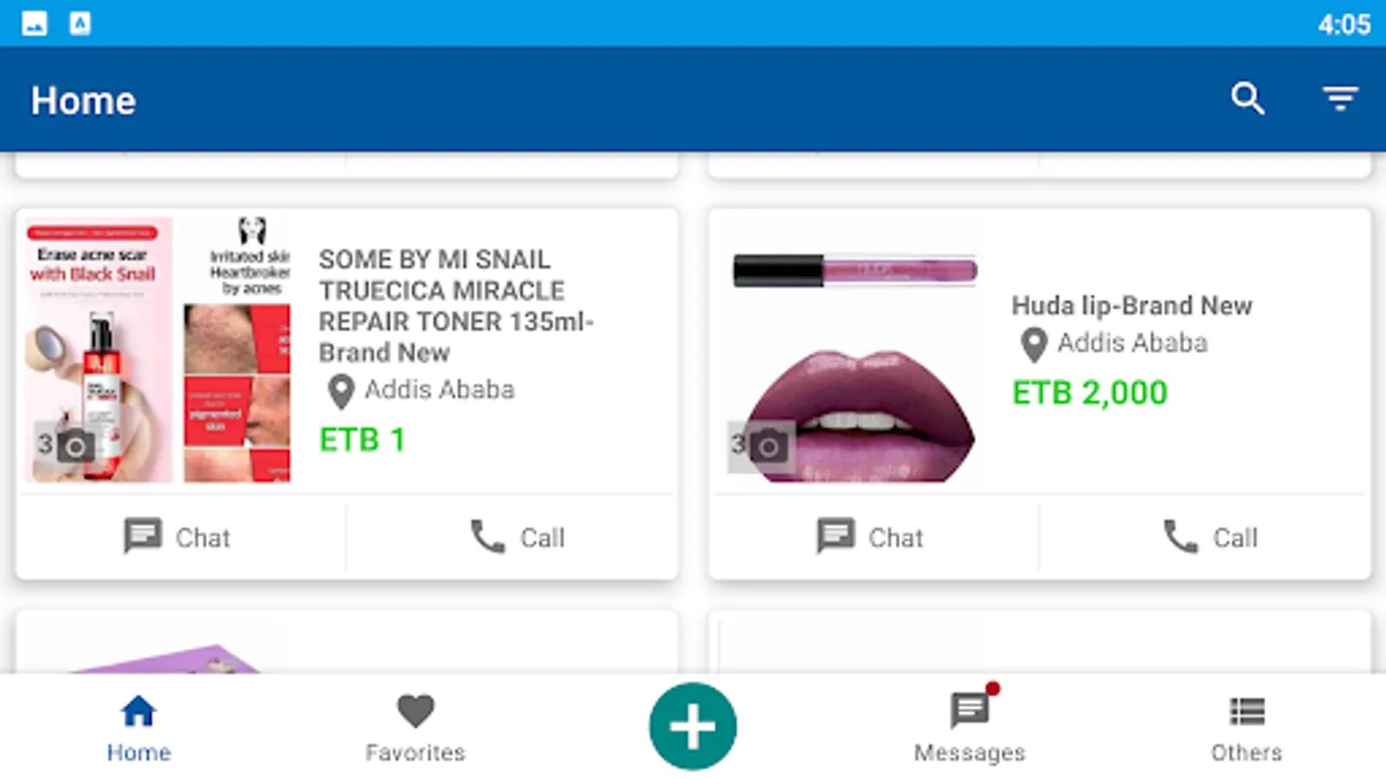
Task: Open SOME BY MI SNAIL TRUECICA listing title
Action: point(456,306)
